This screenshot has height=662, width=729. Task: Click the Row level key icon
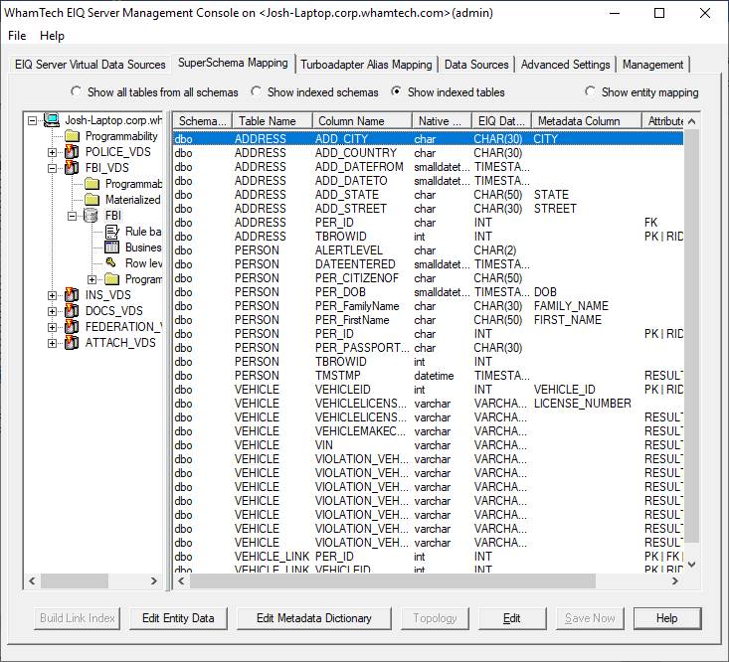tap(111, 263)
